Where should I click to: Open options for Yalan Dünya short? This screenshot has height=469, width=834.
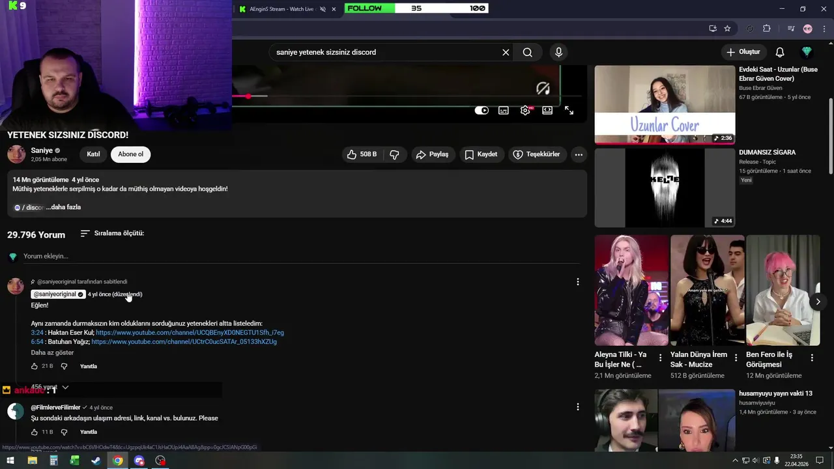point(736,358)
